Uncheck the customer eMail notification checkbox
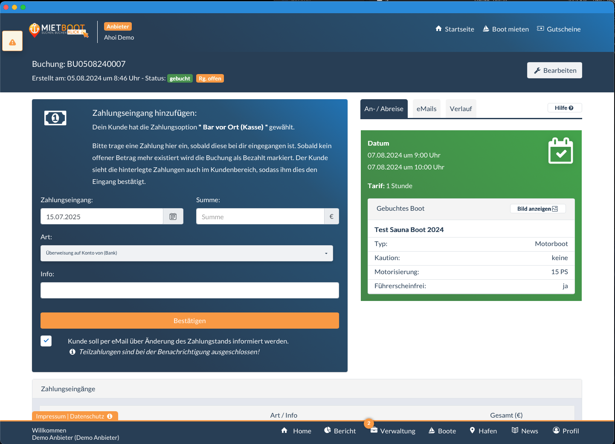Screen dimensions: 615x444 (x=46, y=341)
